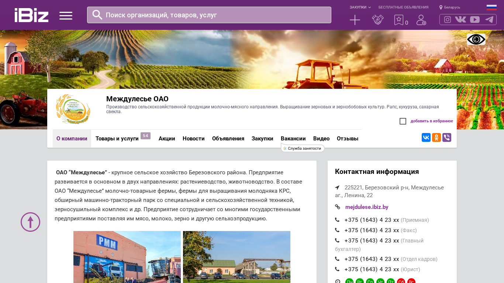Open the YouTube channel icon
This screenshot has width=504, height=283.
(475, 20)
